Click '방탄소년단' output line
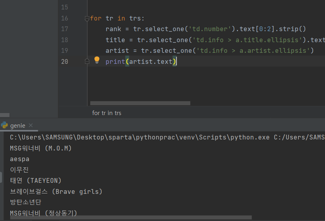Screen dimensions: 325x221 tap(26, 202)
